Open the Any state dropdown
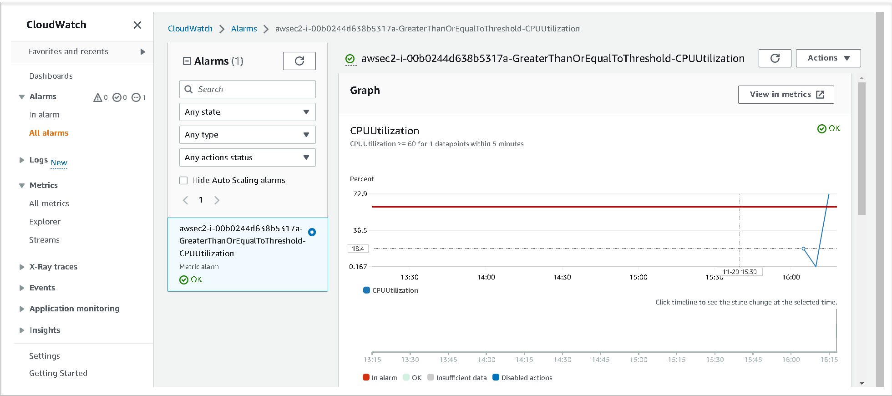The image size is (892, 396). (248, 112)
